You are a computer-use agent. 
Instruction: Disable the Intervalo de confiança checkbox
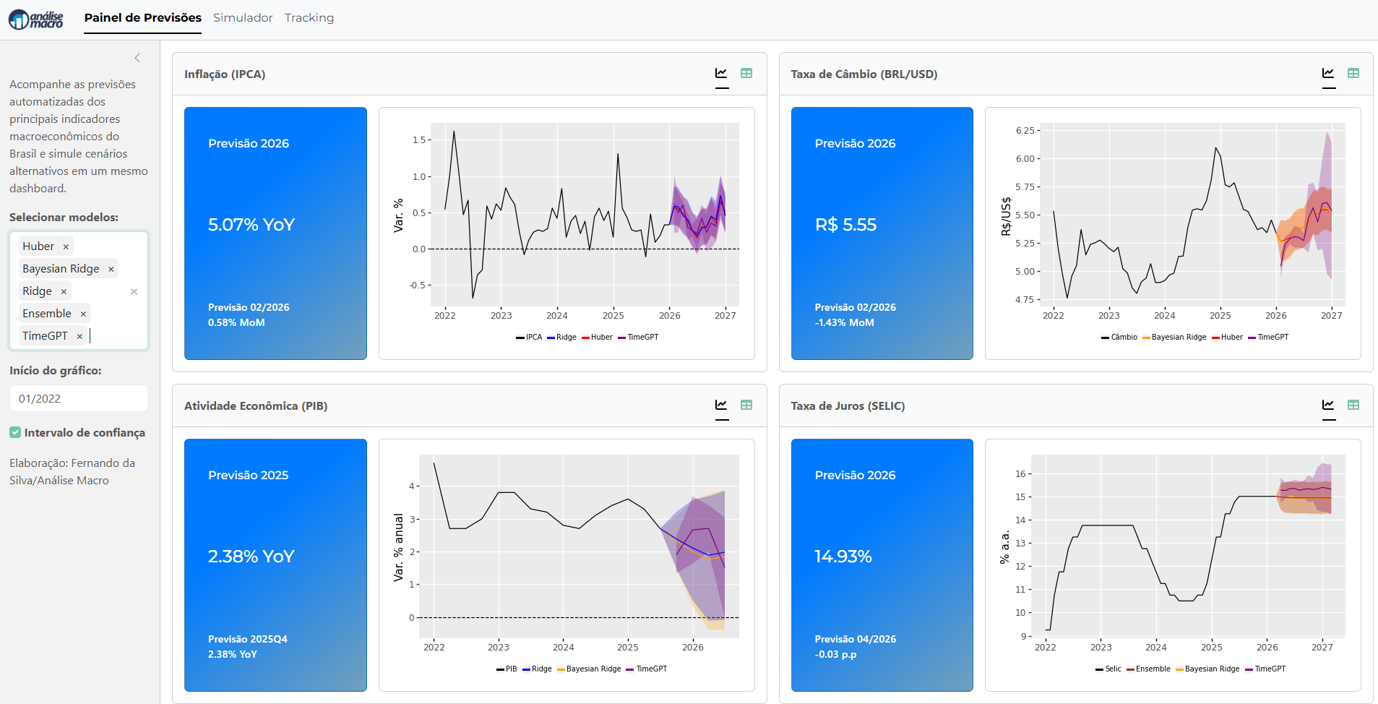[15, 432]
